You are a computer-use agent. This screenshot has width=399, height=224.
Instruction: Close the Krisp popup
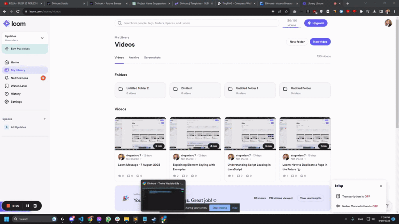(x=381, y=186)
